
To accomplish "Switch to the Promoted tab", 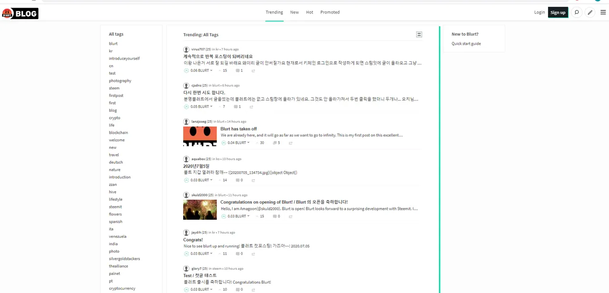I will pyautogui.click(x=330, y=12).
